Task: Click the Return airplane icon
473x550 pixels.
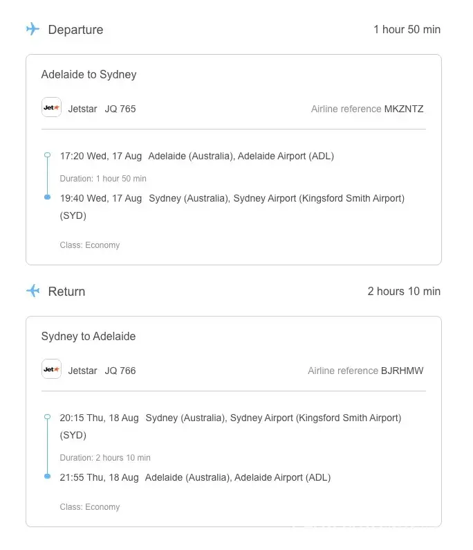Action: [33, 291]
